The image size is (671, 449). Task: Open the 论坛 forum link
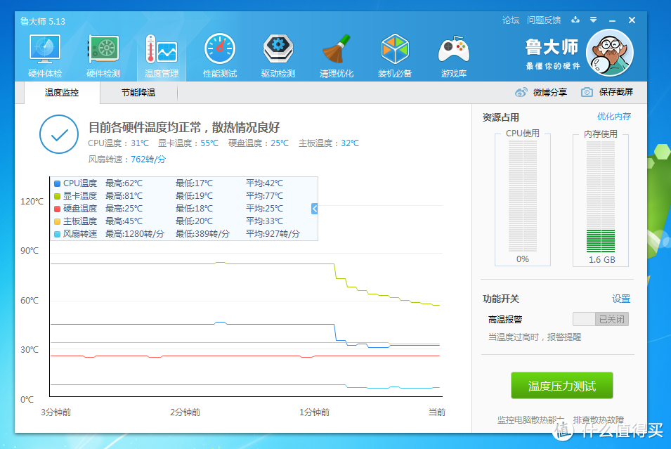pyautogui.click(x=511, y=20)
